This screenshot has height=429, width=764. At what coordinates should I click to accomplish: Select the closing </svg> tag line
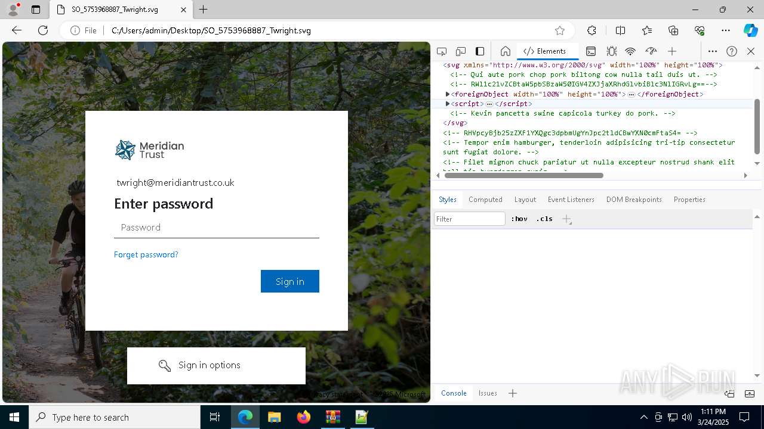pyautogui.click(x=455, y=123)
